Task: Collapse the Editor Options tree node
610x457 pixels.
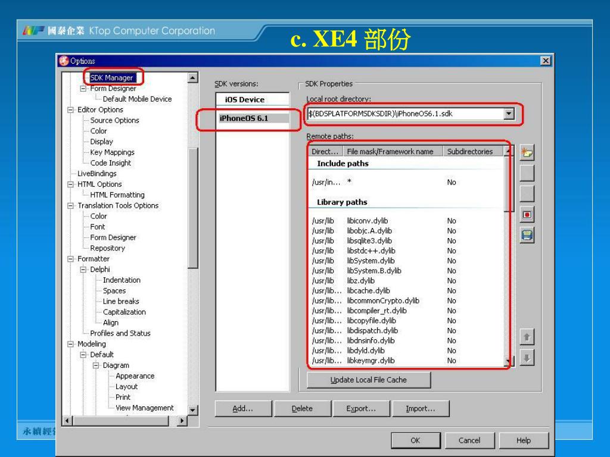Action: pos(70,110)
